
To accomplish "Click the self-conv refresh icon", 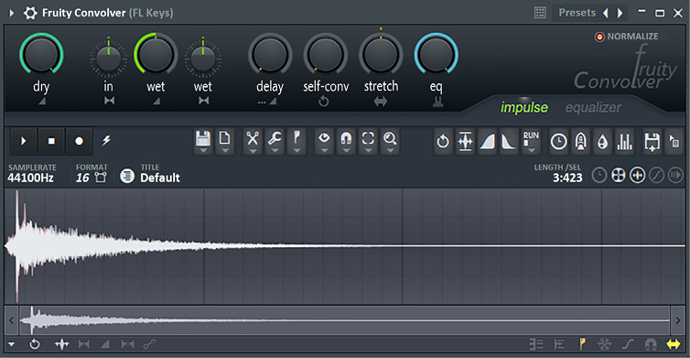I will 323,102.
